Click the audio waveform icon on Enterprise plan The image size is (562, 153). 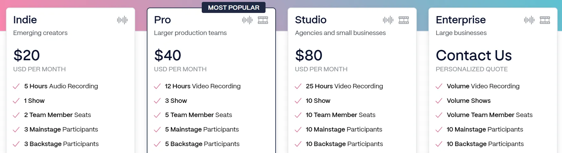(x=529, y=20)
